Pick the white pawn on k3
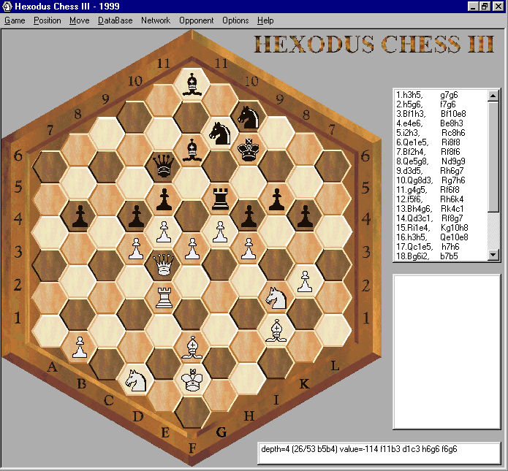The image size is (508, 471). [305, 281]
